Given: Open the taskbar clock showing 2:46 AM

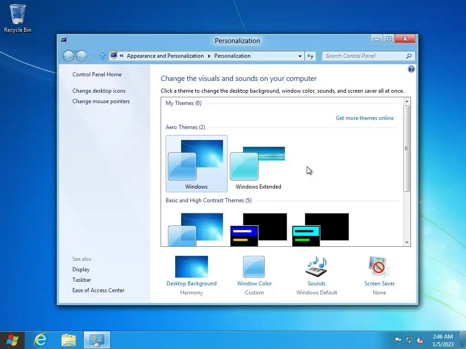Looking at the screenshot, I should point(443,340).
